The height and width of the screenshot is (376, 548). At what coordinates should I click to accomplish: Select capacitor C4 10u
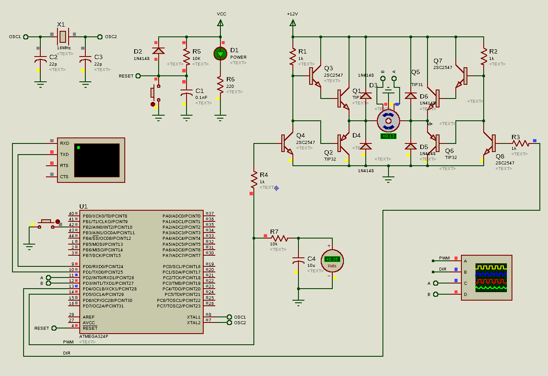tap(298, 261)
